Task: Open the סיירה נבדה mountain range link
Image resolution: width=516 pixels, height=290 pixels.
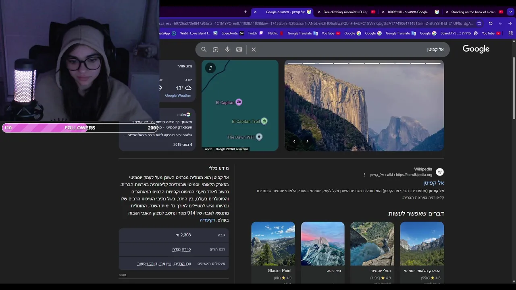Action: pos(181,249)
